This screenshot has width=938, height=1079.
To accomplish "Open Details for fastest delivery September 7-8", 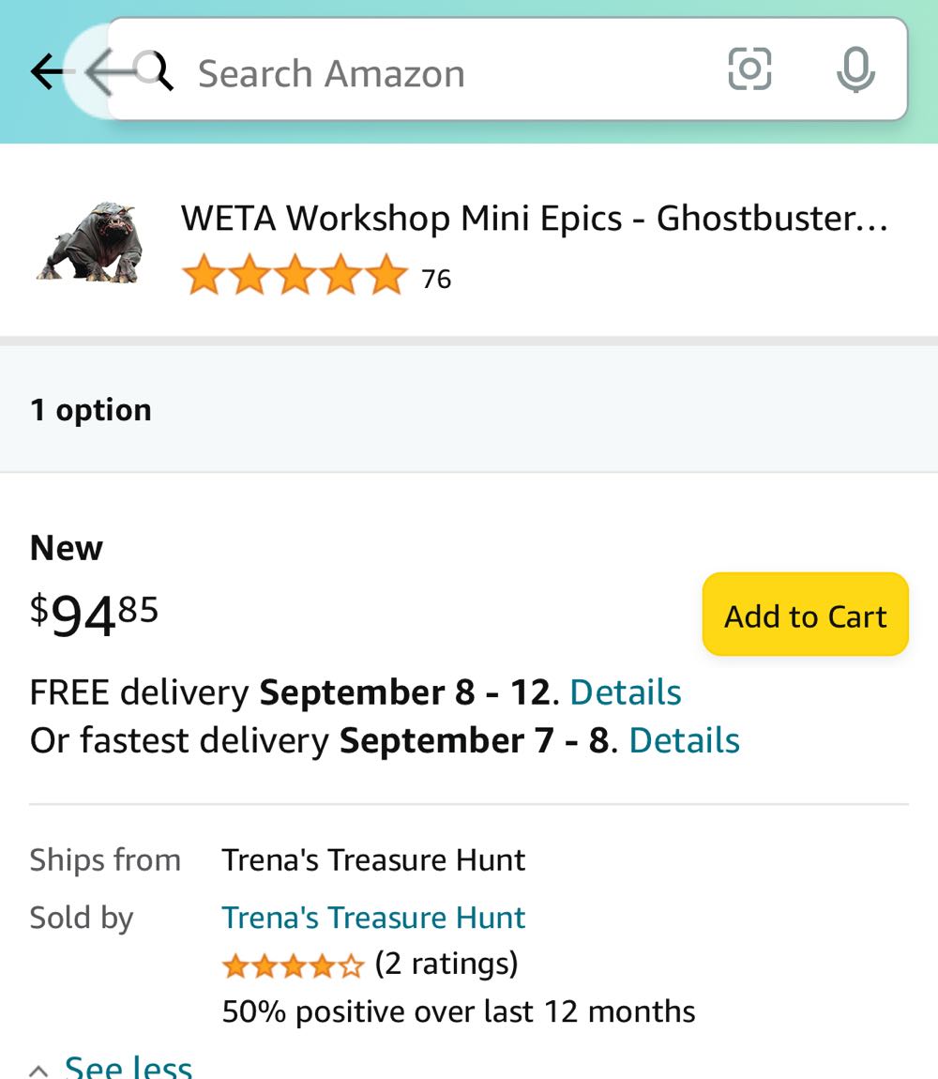I will point(684,740).
